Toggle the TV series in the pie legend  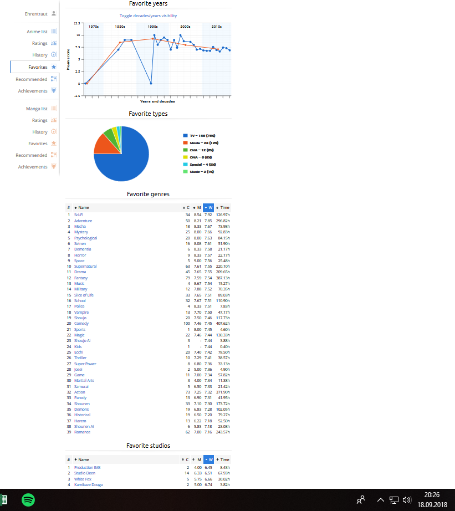tap(199, 136)
